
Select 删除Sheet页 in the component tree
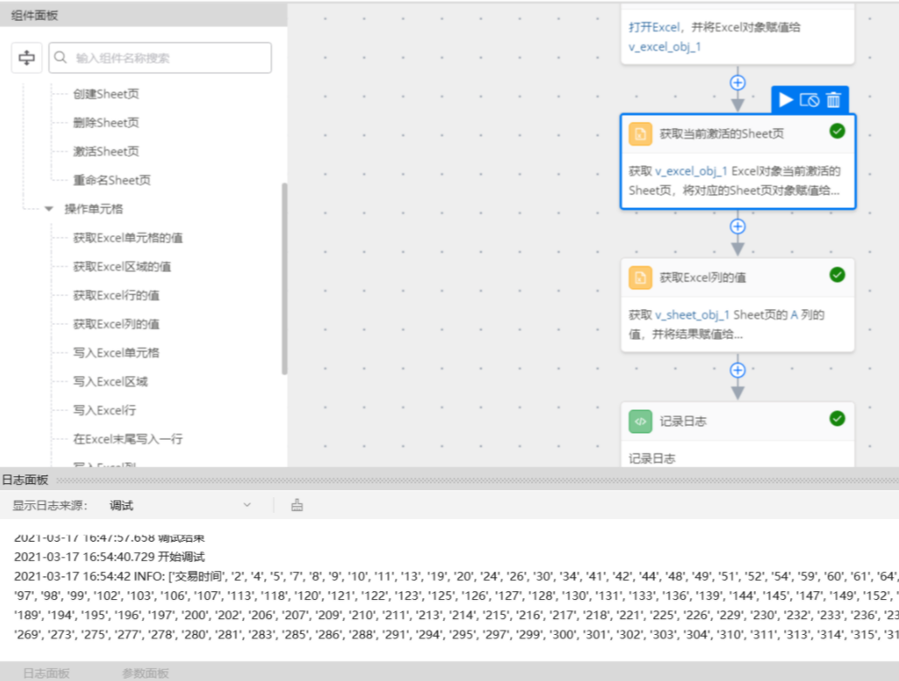coord(106,123)
